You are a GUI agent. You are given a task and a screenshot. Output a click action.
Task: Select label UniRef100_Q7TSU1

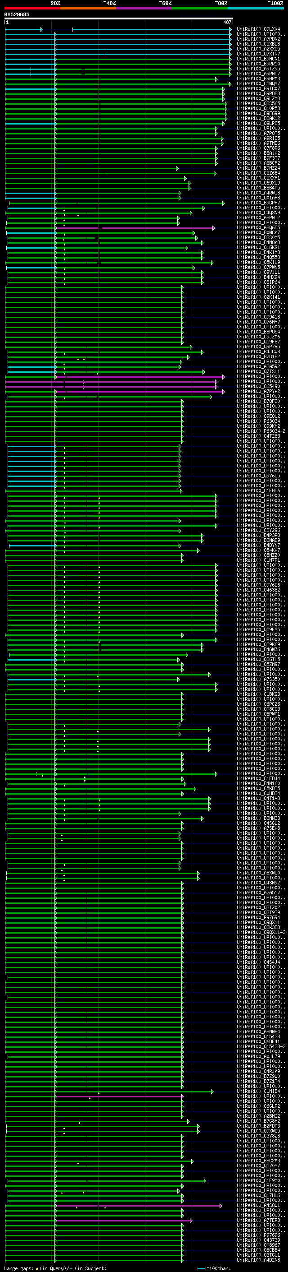pyautogui.click(x=258, y=372)
